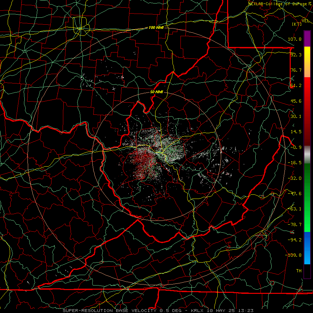Viewport: 313px width, 313px height.
Task: Click the 45.6 scale value
Action: [296, 101]
